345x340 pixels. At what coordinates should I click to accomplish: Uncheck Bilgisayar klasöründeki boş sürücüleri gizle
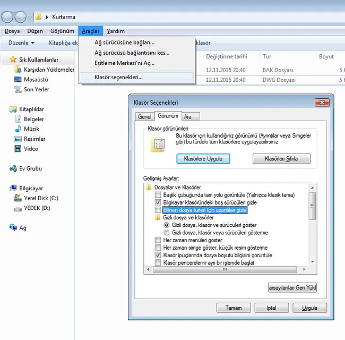(x=158, y=203)
